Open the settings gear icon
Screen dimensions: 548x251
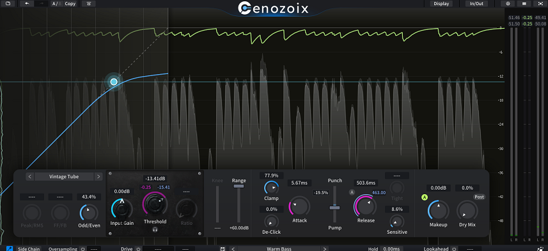[508, 3]
